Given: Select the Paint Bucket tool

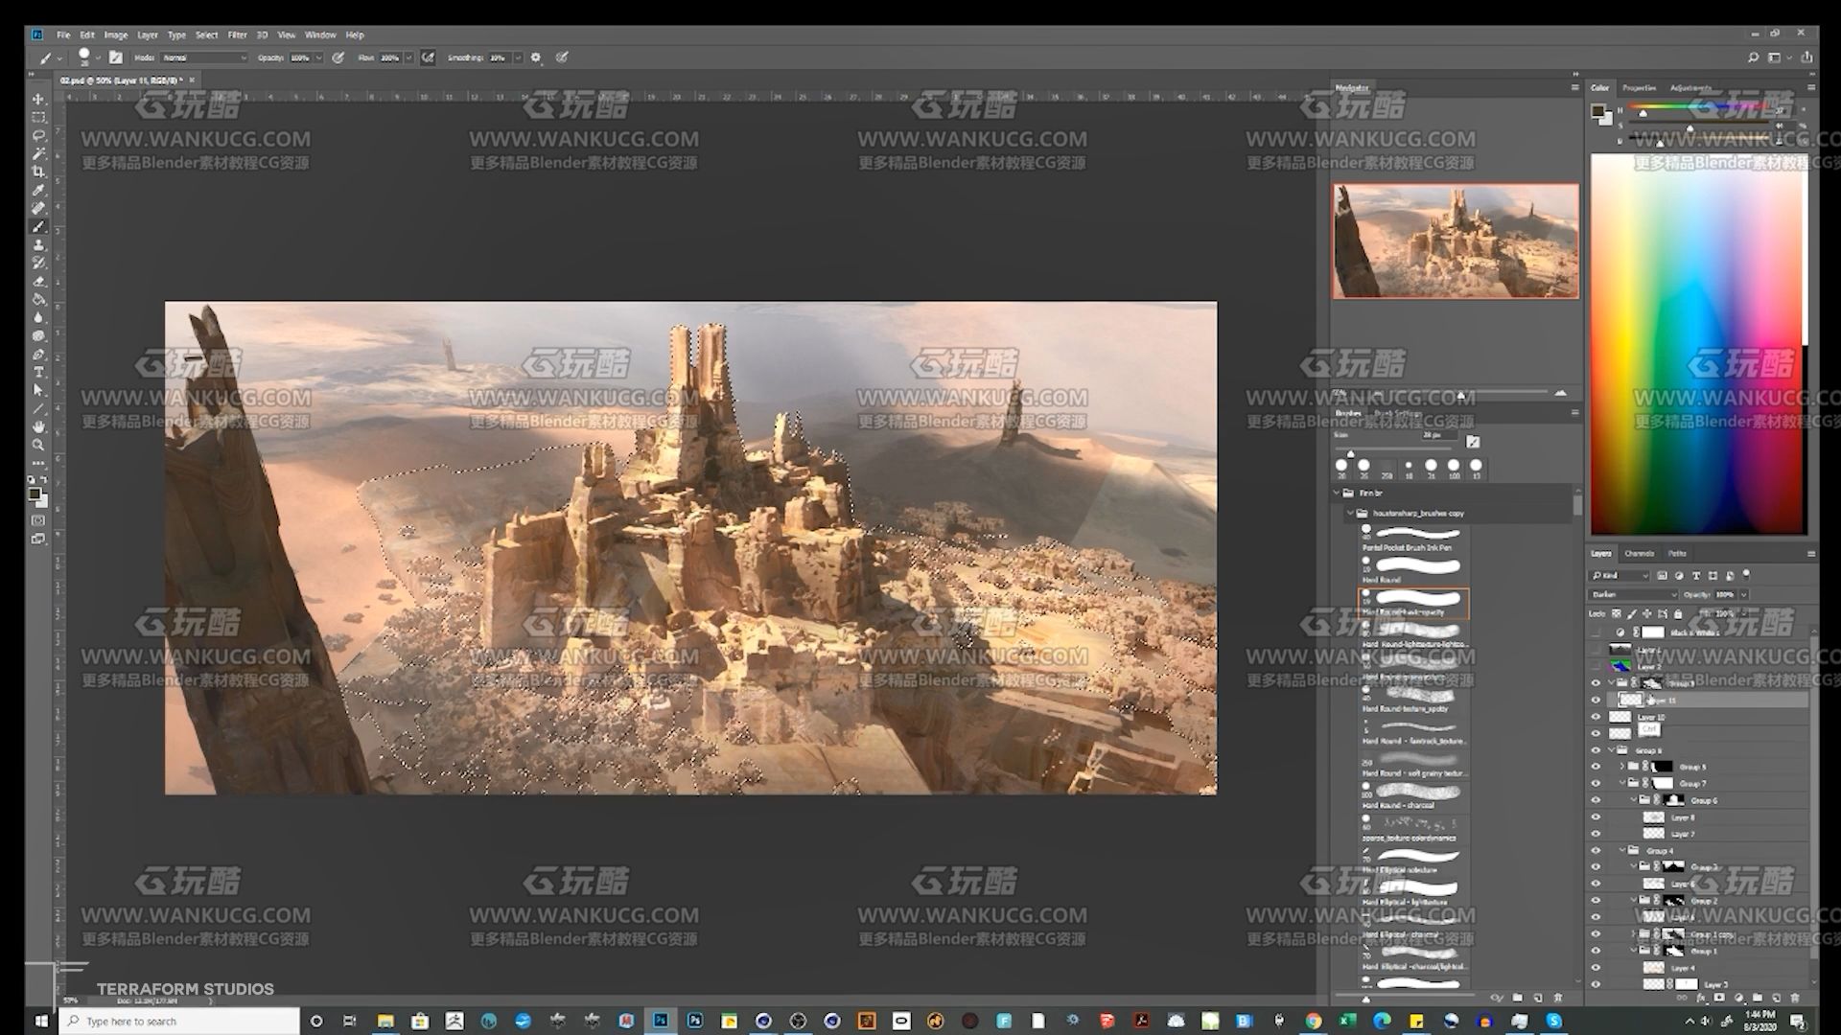Looking at the screenshot, I should coord(38,299).
